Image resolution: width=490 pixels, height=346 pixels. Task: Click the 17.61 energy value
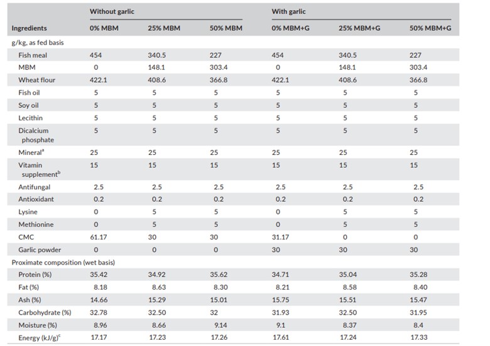click(281, 339)
